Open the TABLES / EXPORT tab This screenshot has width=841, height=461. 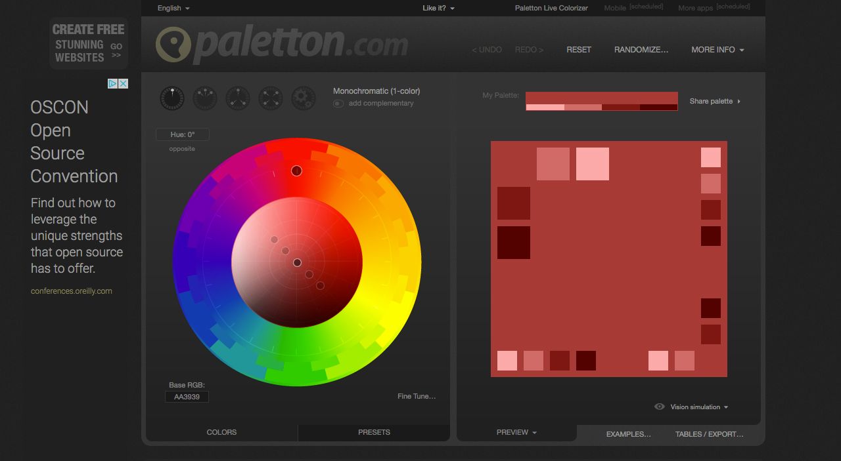click(710, 434)
